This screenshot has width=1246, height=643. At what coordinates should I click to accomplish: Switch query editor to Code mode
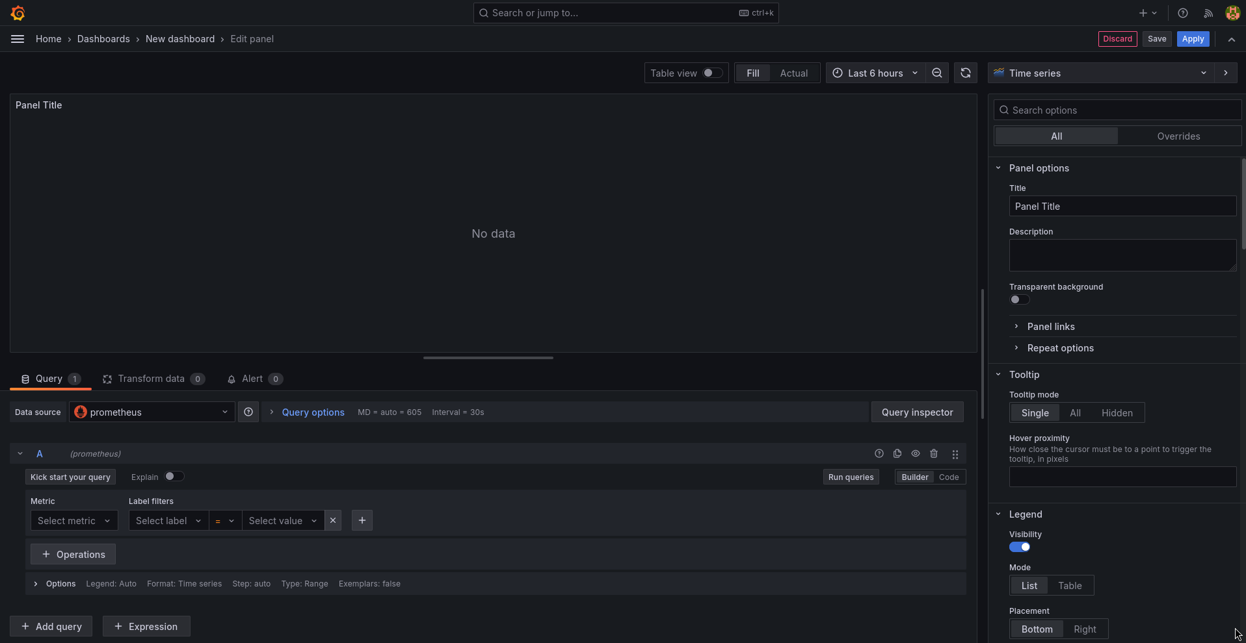pos(949,477)
